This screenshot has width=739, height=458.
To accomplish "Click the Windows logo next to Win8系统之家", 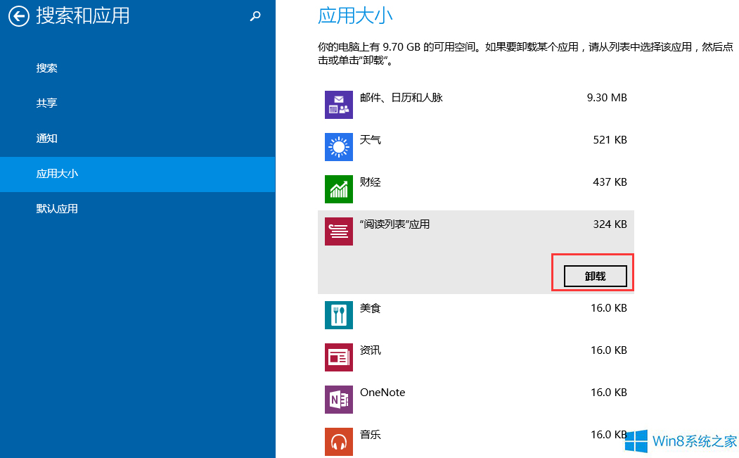I will pyautogui.click(x=638, y=442).
